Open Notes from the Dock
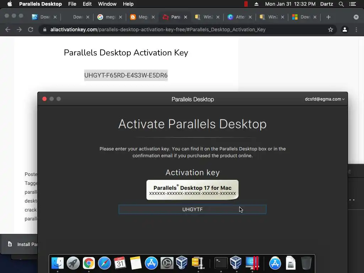The width and height of the screenshot is (364, 273). pos(135,263)
